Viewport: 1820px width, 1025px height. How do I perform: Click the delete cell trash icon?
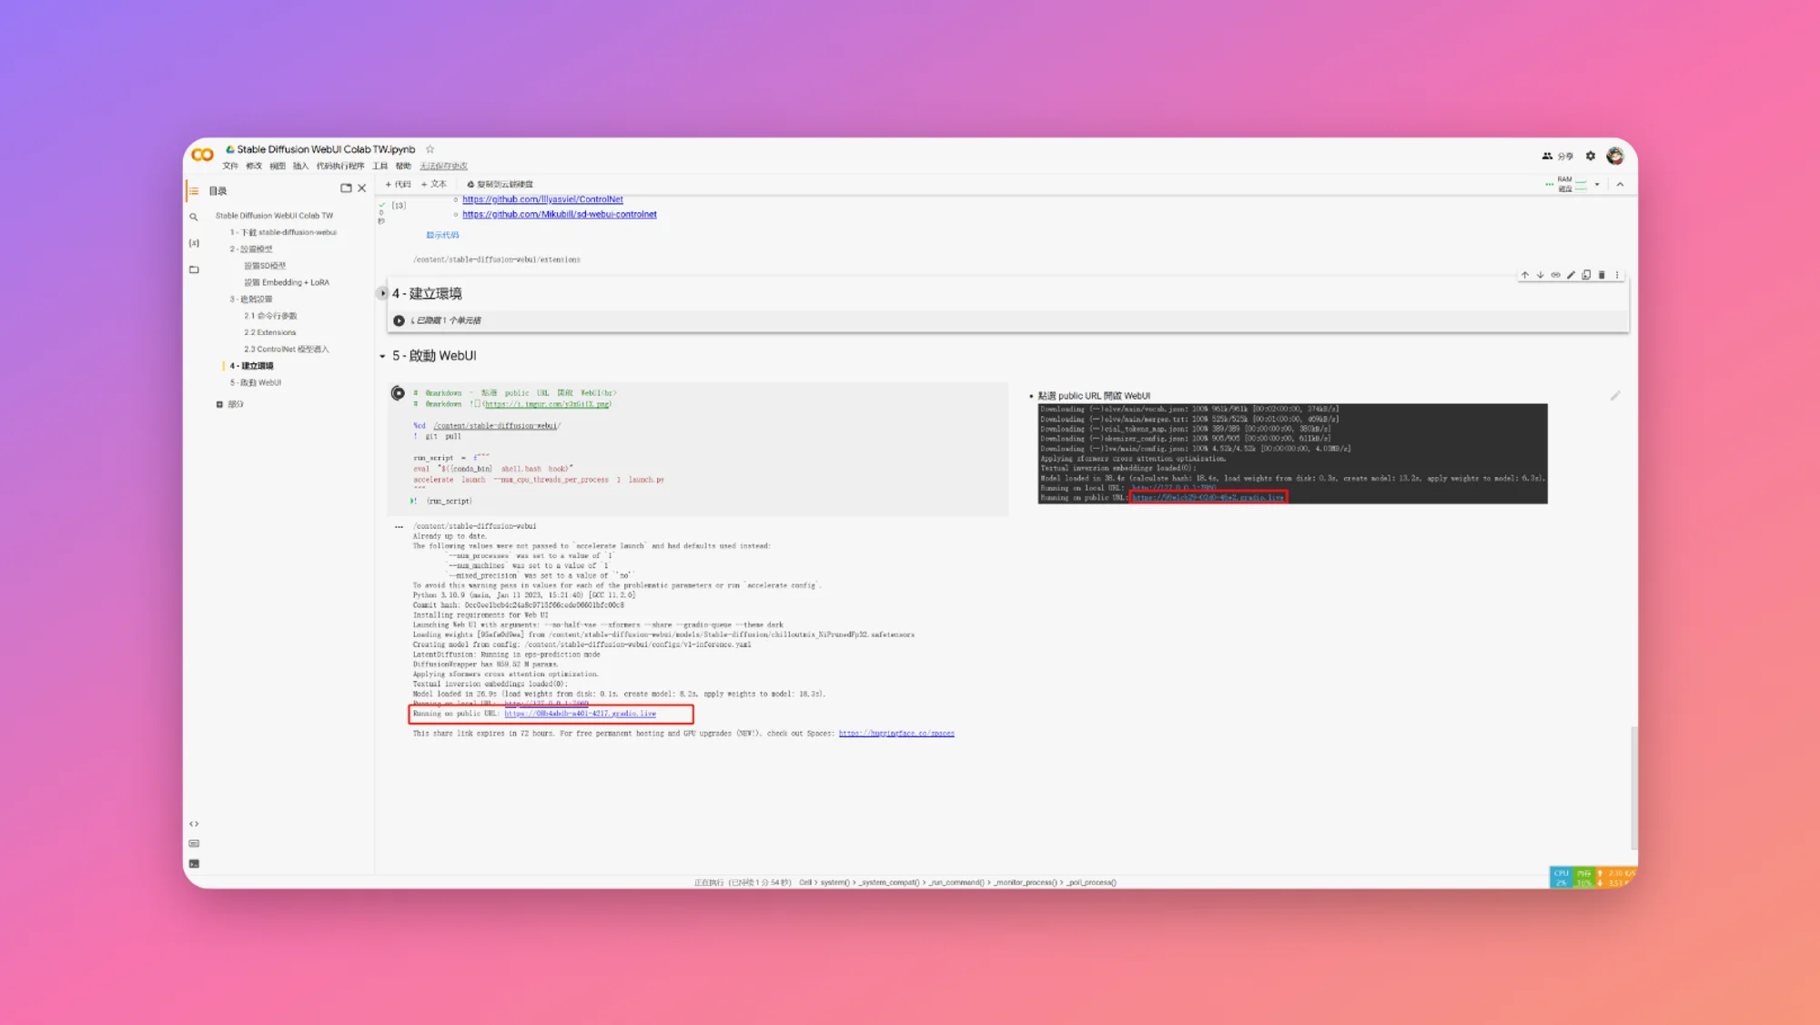(x=1602, y=275)
